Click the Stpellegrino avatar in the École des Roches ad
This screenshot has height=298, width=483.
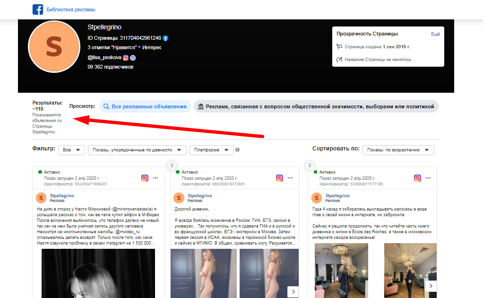(316, 198)
